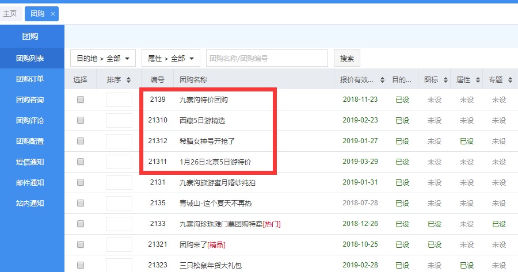Check the 青城山 row checkbox

(81, 203)
